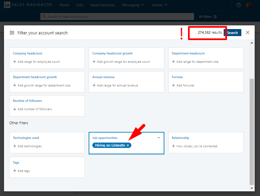Click plus icon beside Add tags
This screenshot has height=196, width=260.
tap(15, 171)
